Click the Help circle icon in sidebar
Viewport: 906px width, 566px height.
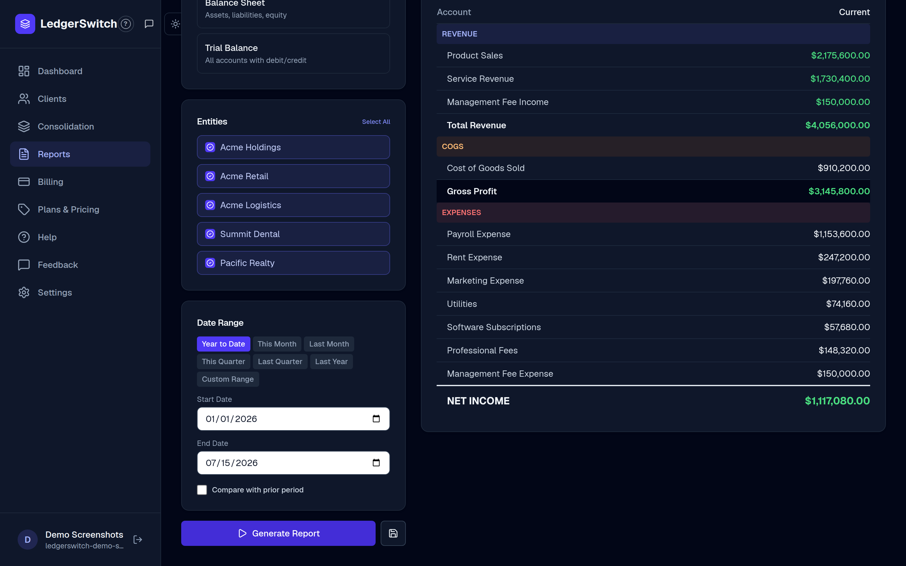[x=24, y=237]
